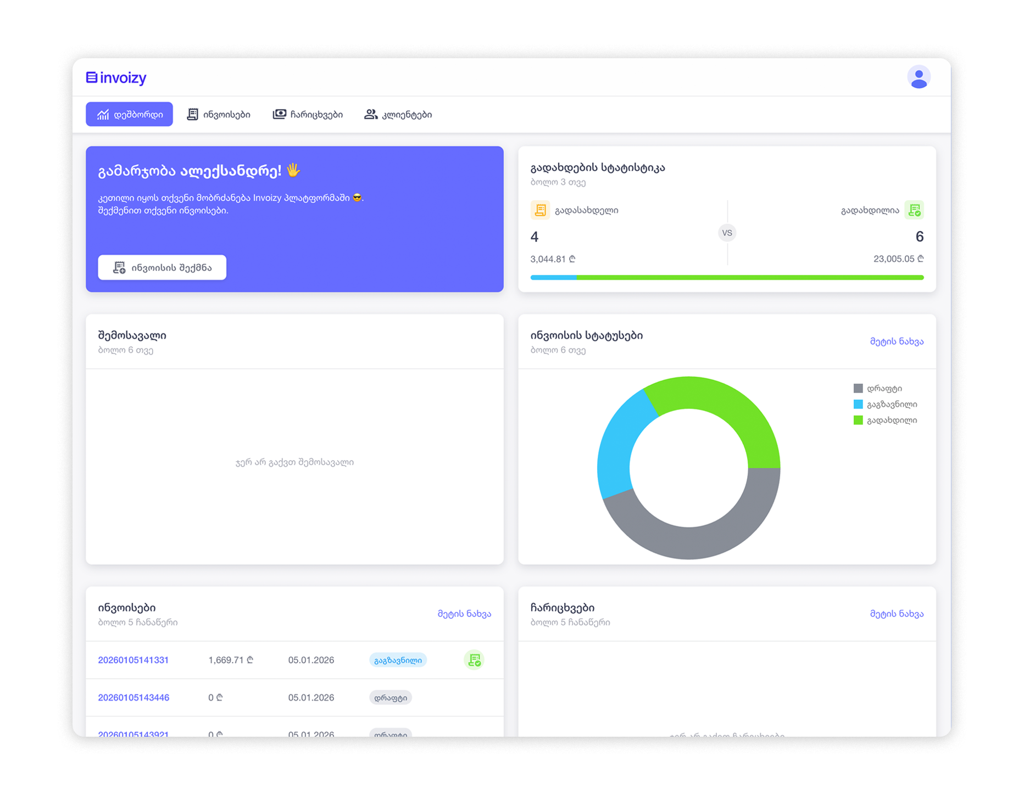Open the user profile avatar icon
This screenshot has height=796, width=1024.
coord(919,77)
